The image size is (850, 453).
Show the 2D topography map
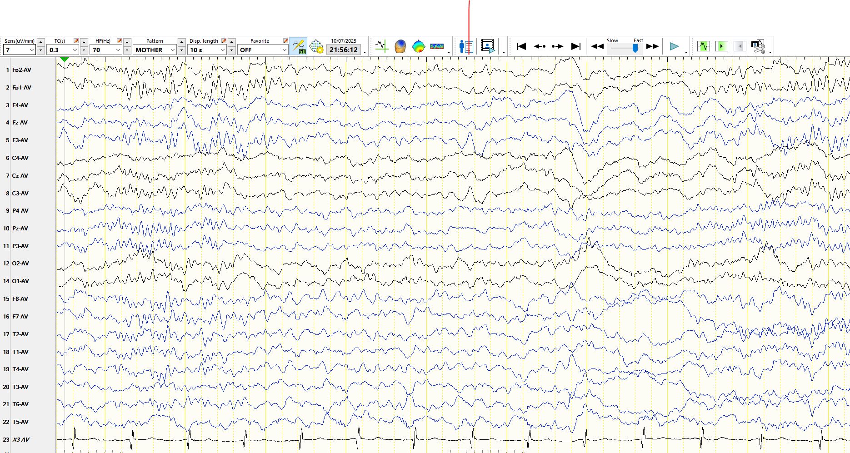(418, 46)
